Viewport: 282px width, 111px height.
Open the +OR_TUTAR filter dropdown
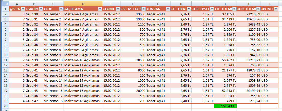(258, 9)
